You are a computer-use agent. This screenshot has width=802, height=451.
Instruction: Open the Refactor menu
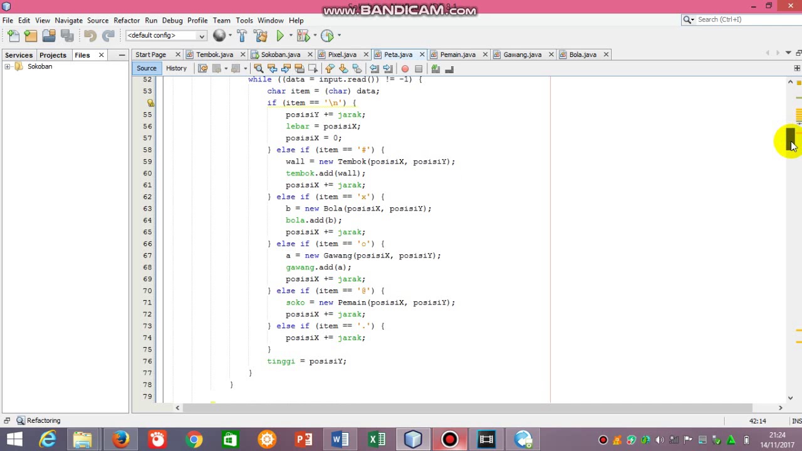pyautogui.click(x=127, y=20)
